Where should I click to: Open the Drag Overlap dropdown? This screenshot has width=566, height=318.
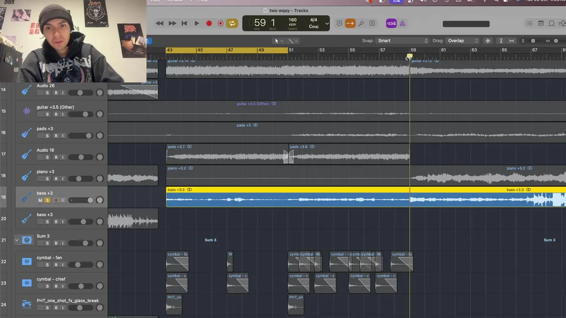[x=463, y=41]
